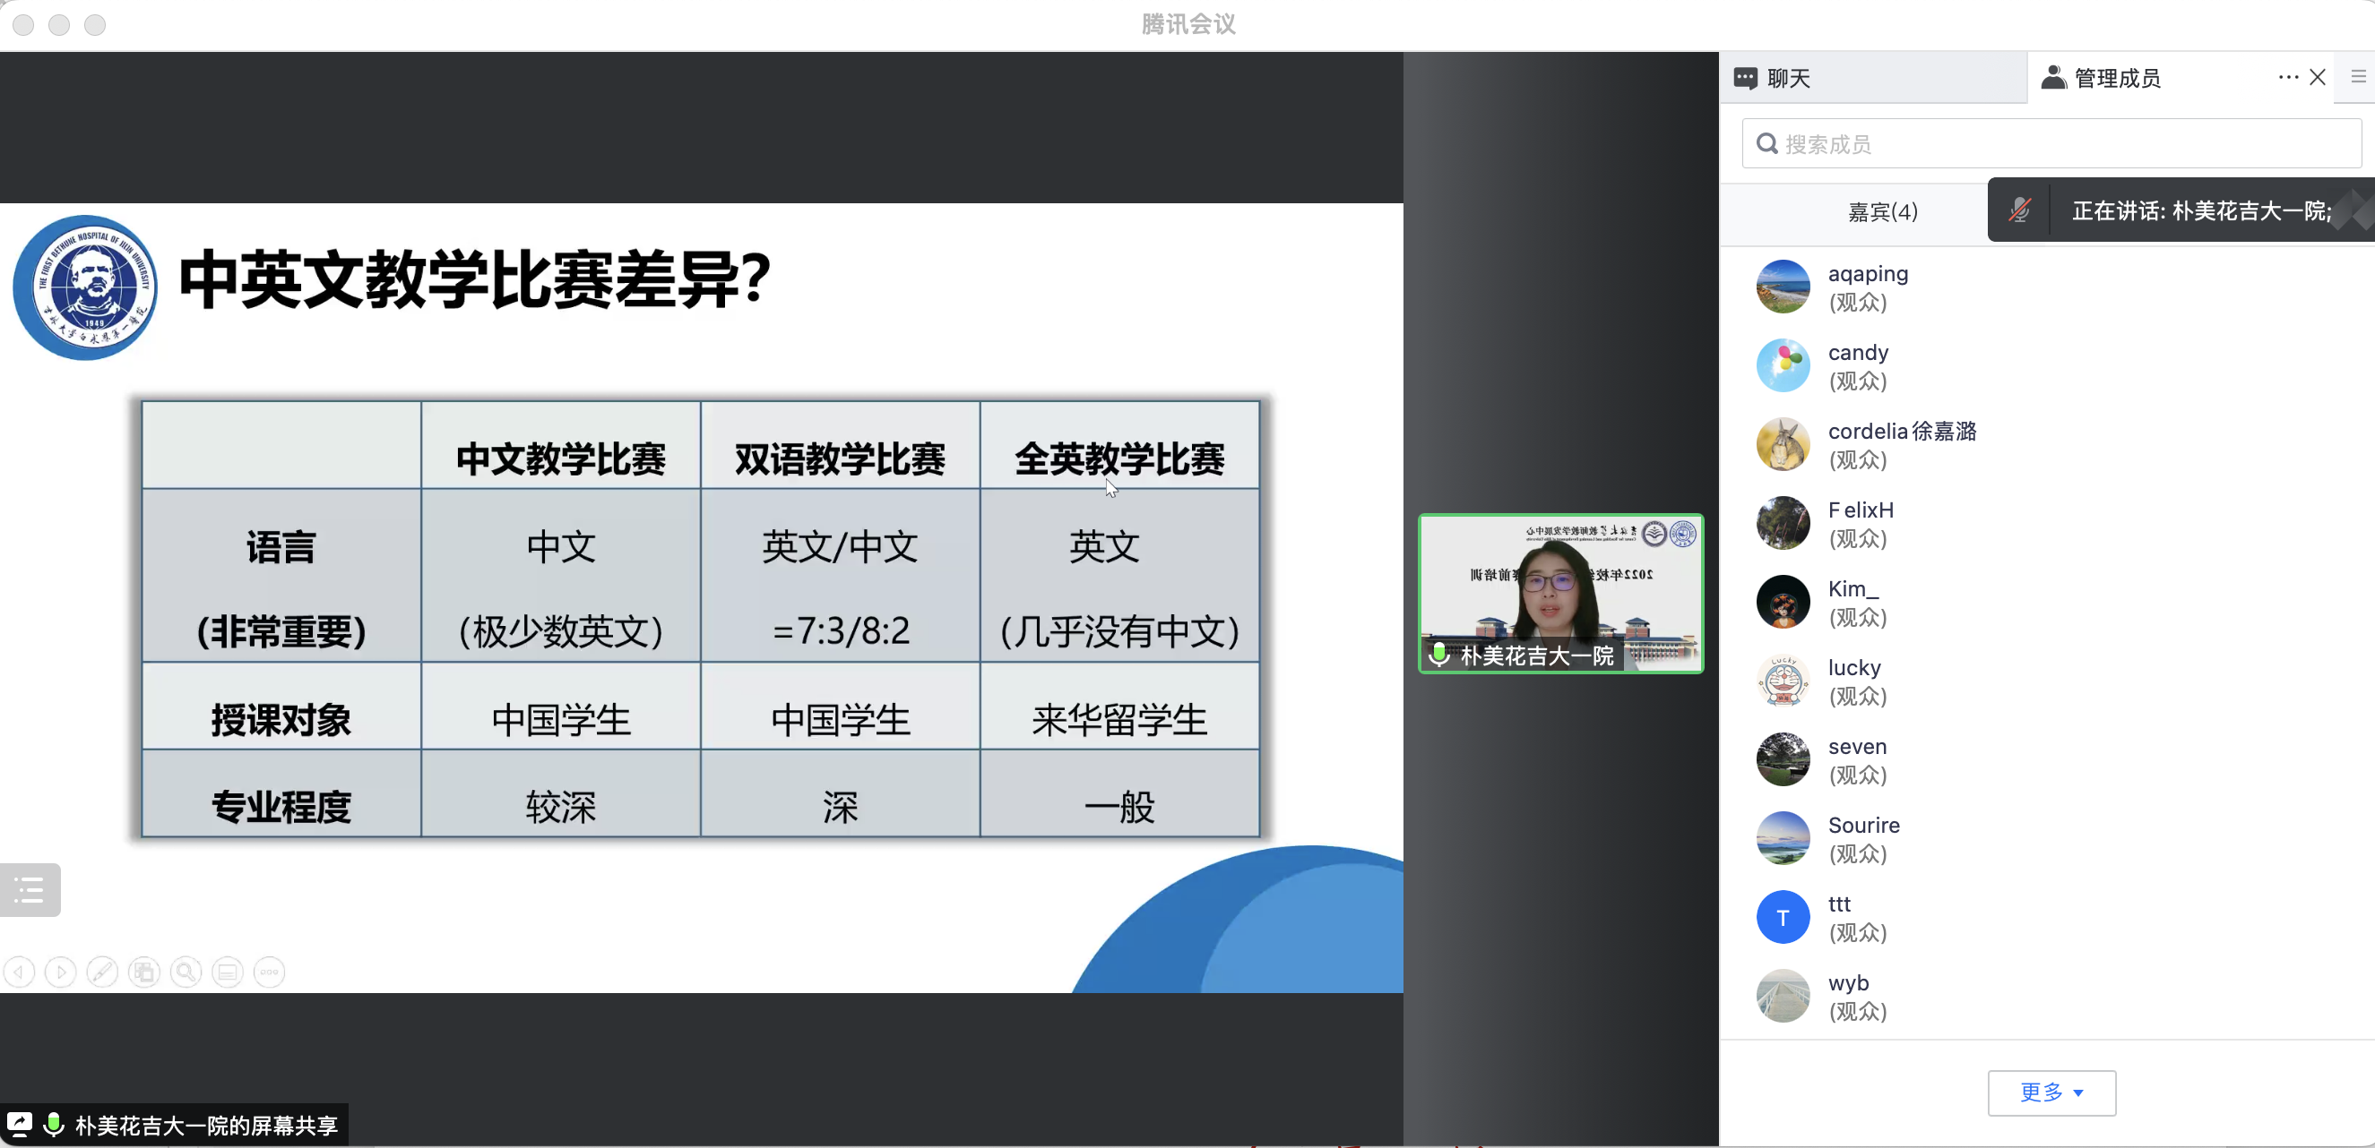Screen dimensions: 2375x1148
Task: Click slide title 中英文教学比赛差异?
Action: coord(475,278)
